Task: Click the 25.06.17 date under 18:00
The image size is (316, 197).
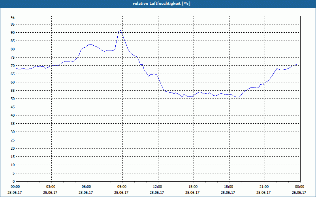Action: point(228,193)
